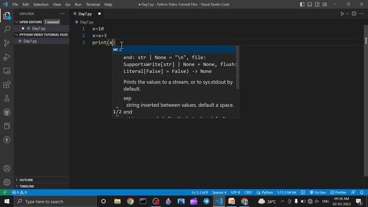Viewport: 368px width, 207px height.
Task: Open Telegram from the taskbar
Action: point(206,201)
